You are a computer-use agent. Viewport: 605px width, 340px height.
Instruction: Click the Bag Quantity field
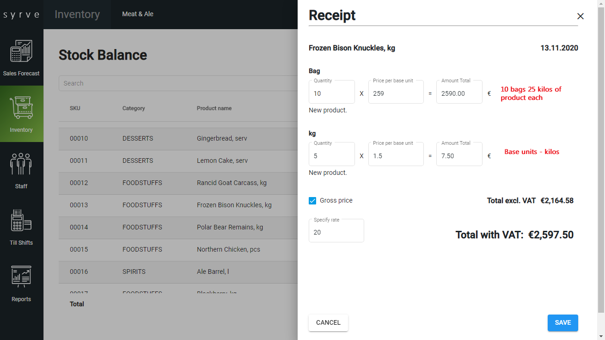coord(331,93)
